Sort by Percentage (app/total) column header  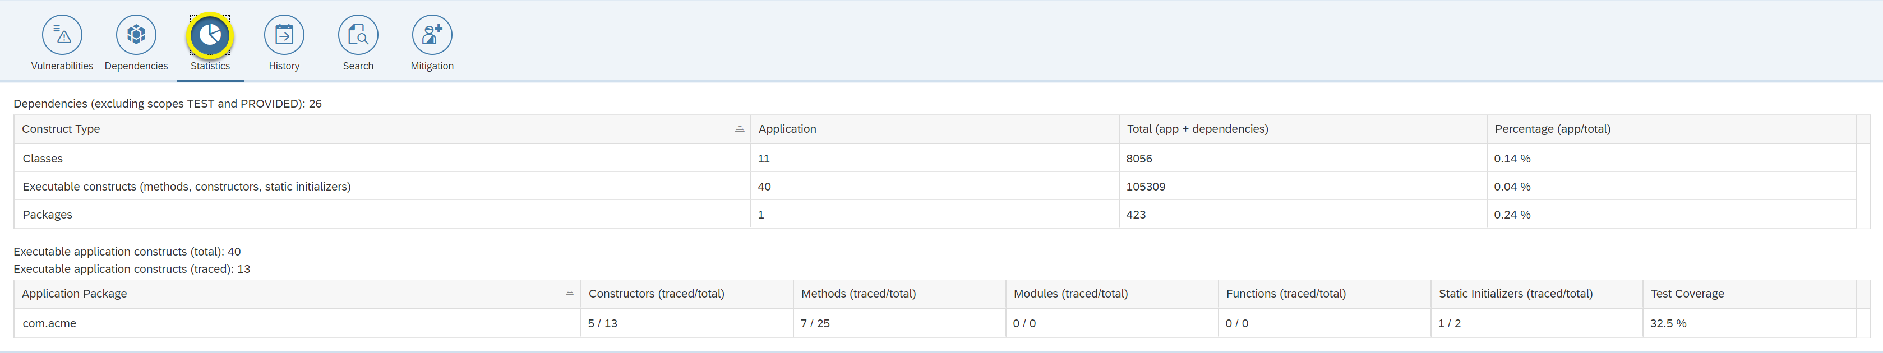click(x=1552, y=129)
